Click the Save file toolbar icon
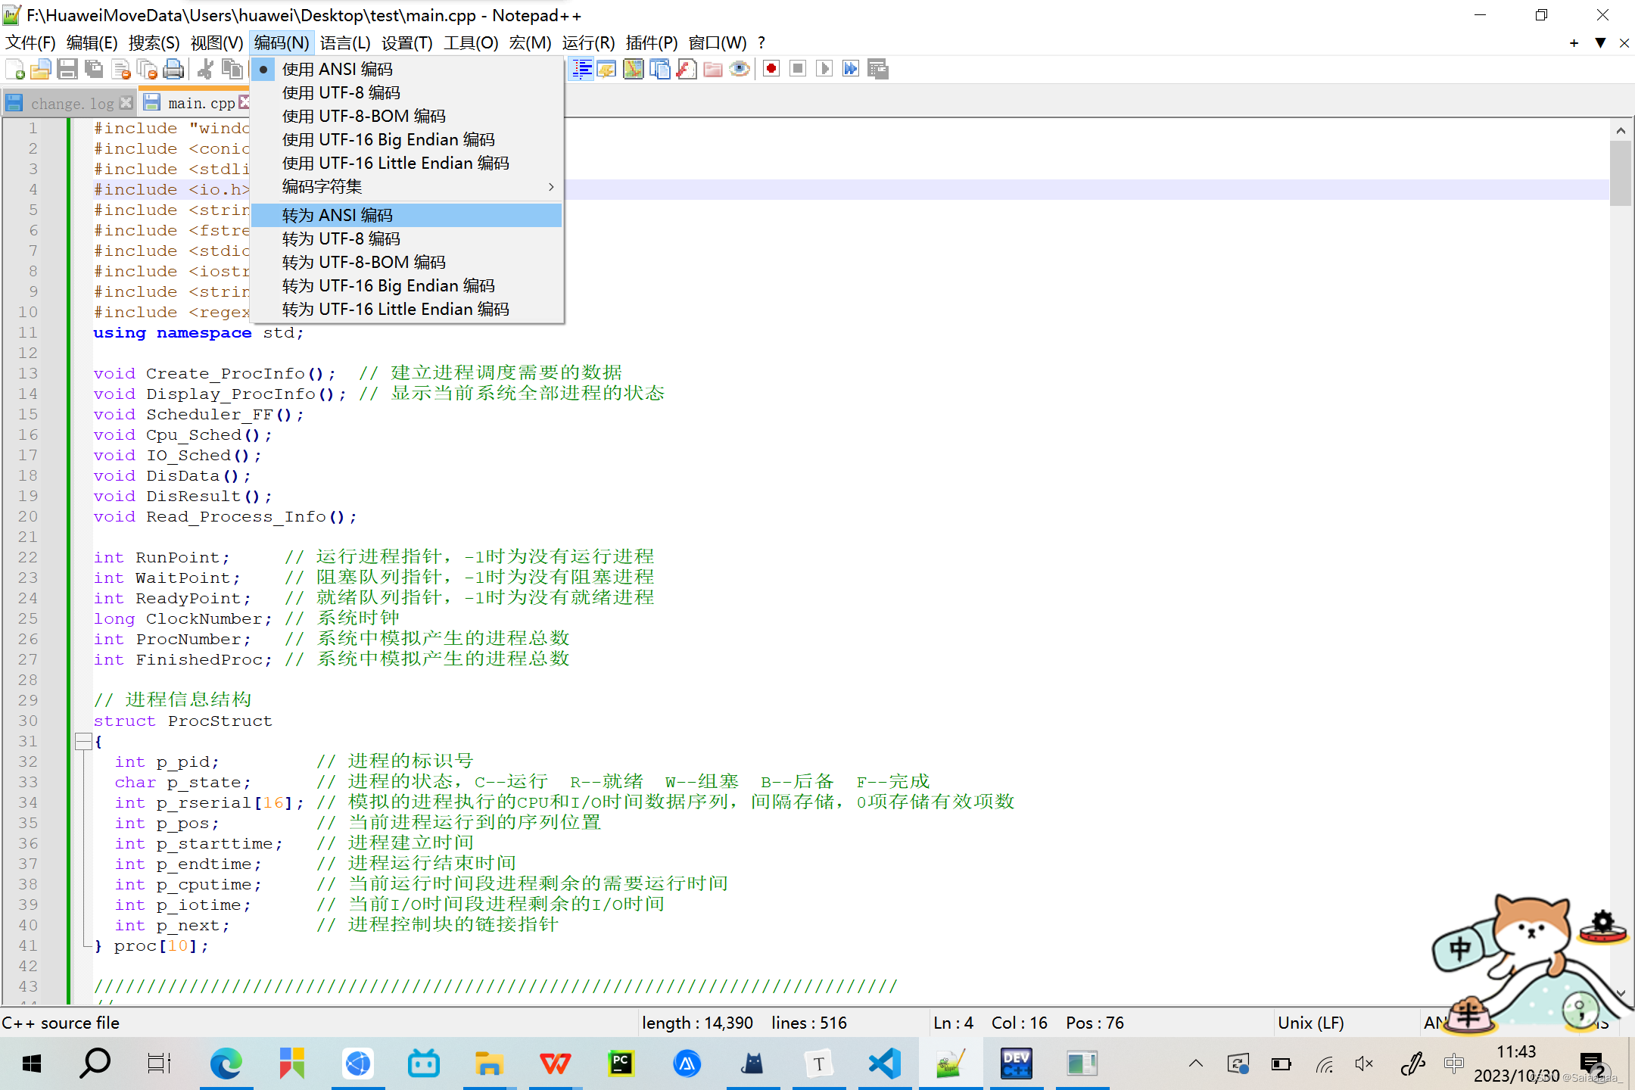The image size is (1635, 1090). [67, 70]
